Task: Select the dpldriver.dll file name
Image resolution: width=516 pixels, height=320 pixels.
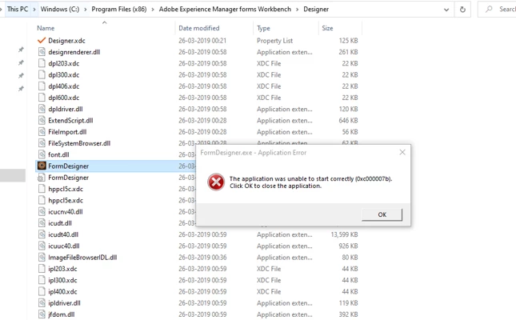Action: [x=65, y=109]
